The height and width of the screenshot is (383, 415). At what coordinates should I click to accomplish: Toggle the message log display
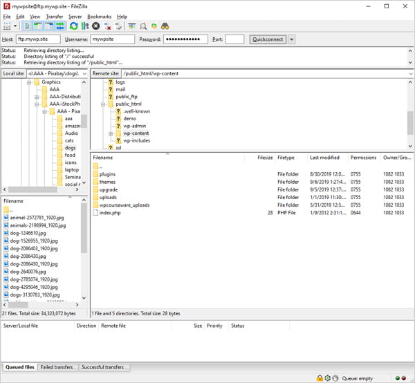click(27, 26)
